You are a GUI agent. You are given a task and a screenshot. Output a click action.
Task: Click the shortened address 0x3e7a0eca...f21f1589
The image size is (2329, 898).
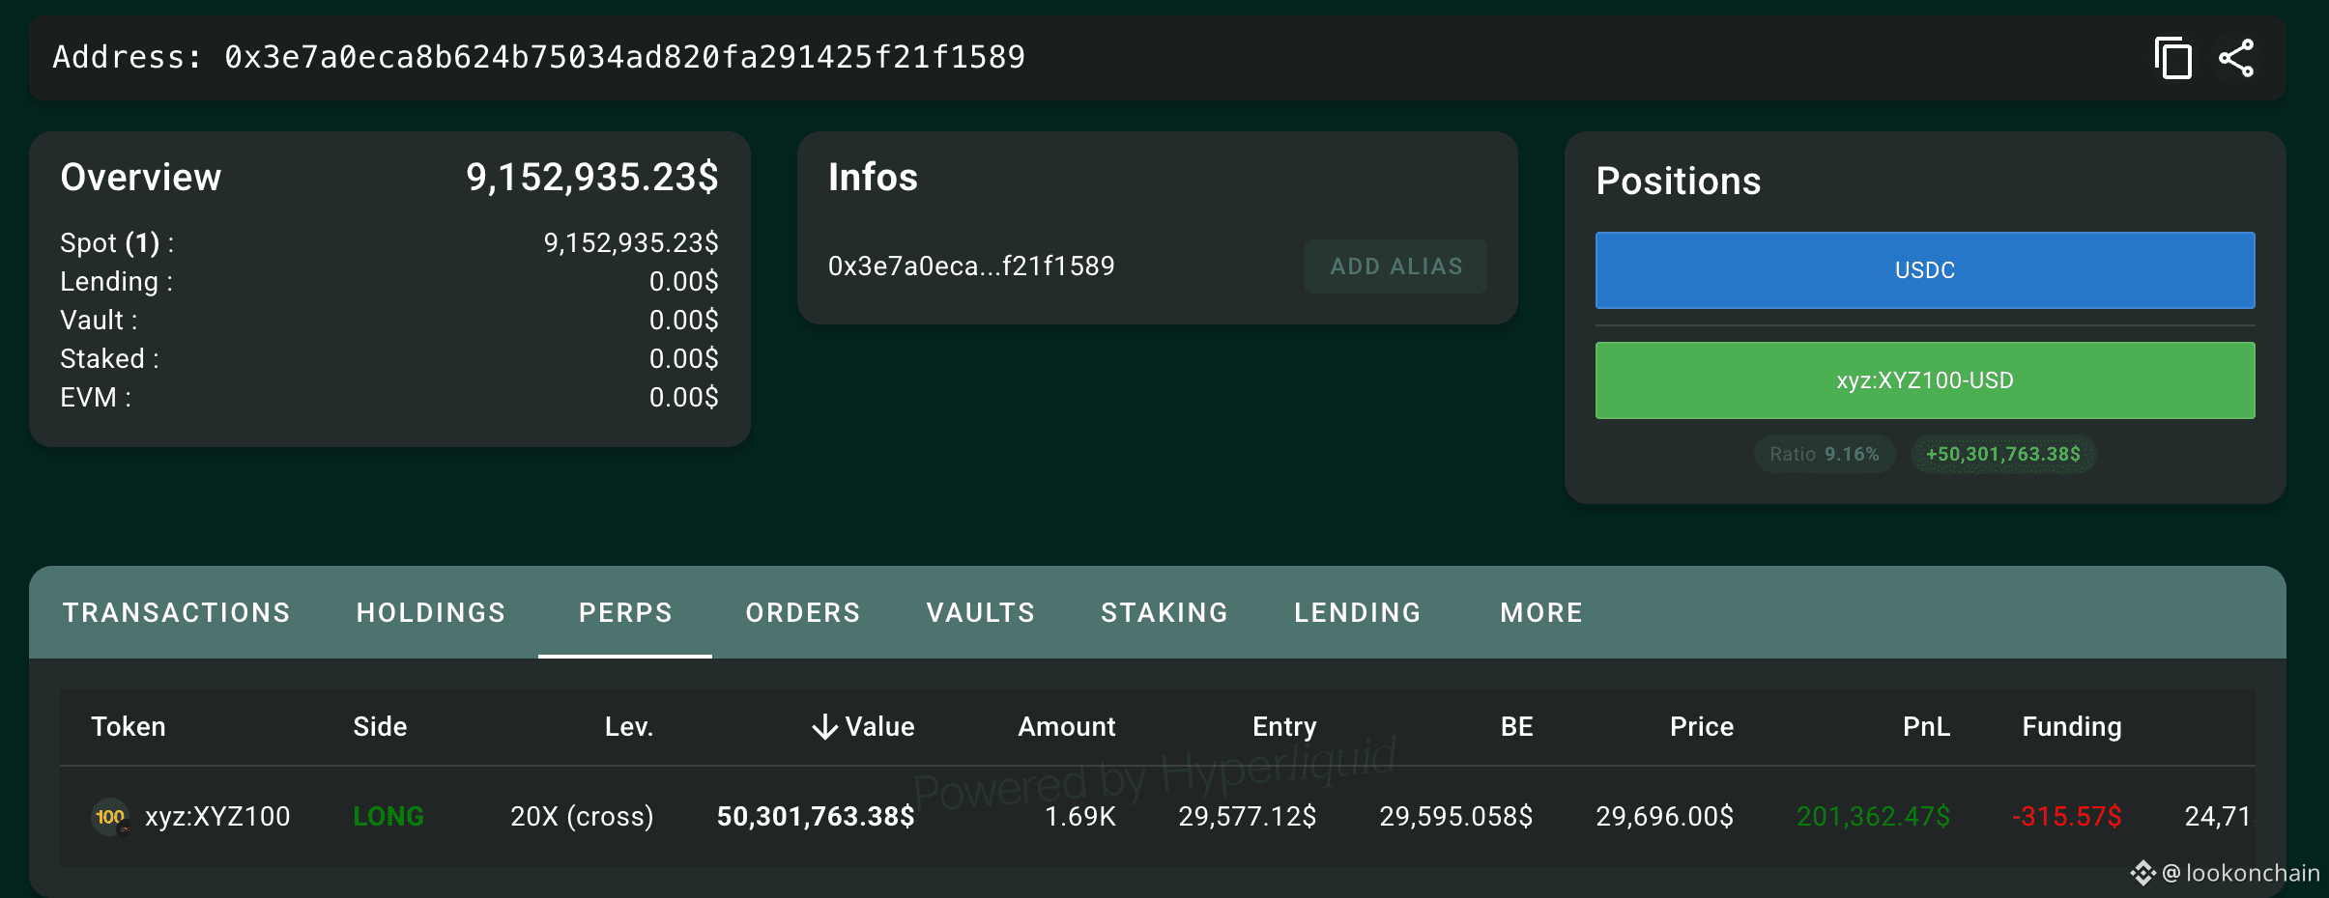pos(971,267)
